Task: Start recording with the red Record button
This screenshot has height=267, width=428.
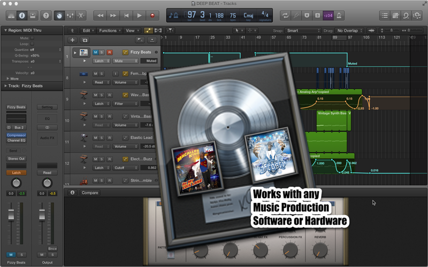Action: (152, 15)
